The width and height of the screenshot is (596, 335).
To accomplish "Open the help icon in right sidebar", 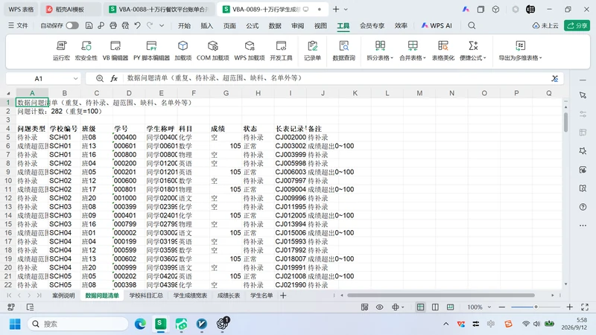I will pyautogui.click(x=583, y=207).
